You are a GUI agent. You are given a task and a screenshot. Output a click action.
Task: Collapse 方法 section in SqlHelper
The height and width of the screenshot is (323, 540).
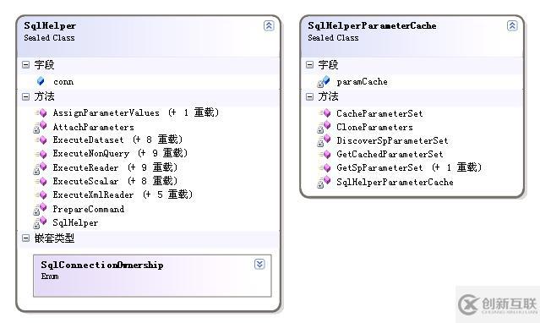click(x=25, y=96)
